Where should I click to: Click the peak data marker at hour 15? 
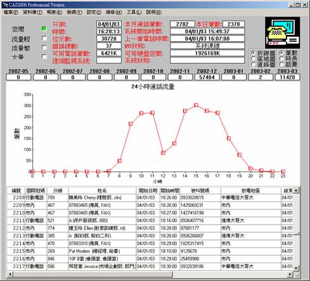196,105
